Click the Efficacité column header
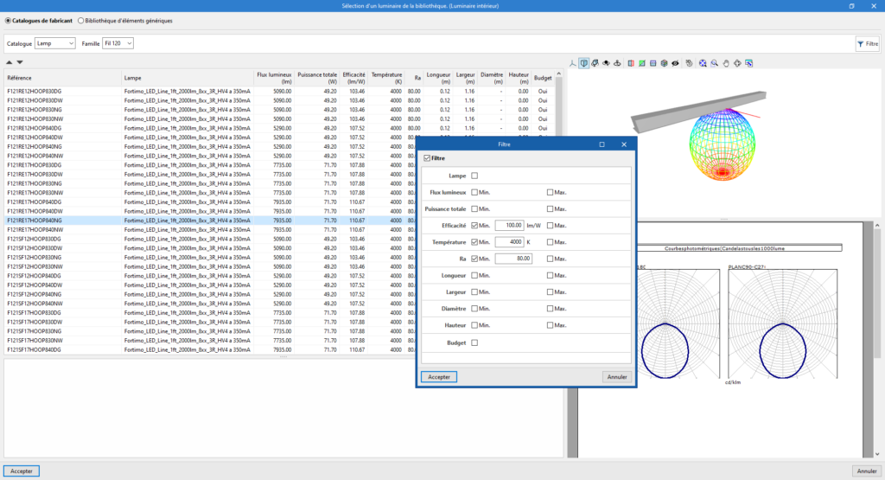 pos(353,78)
